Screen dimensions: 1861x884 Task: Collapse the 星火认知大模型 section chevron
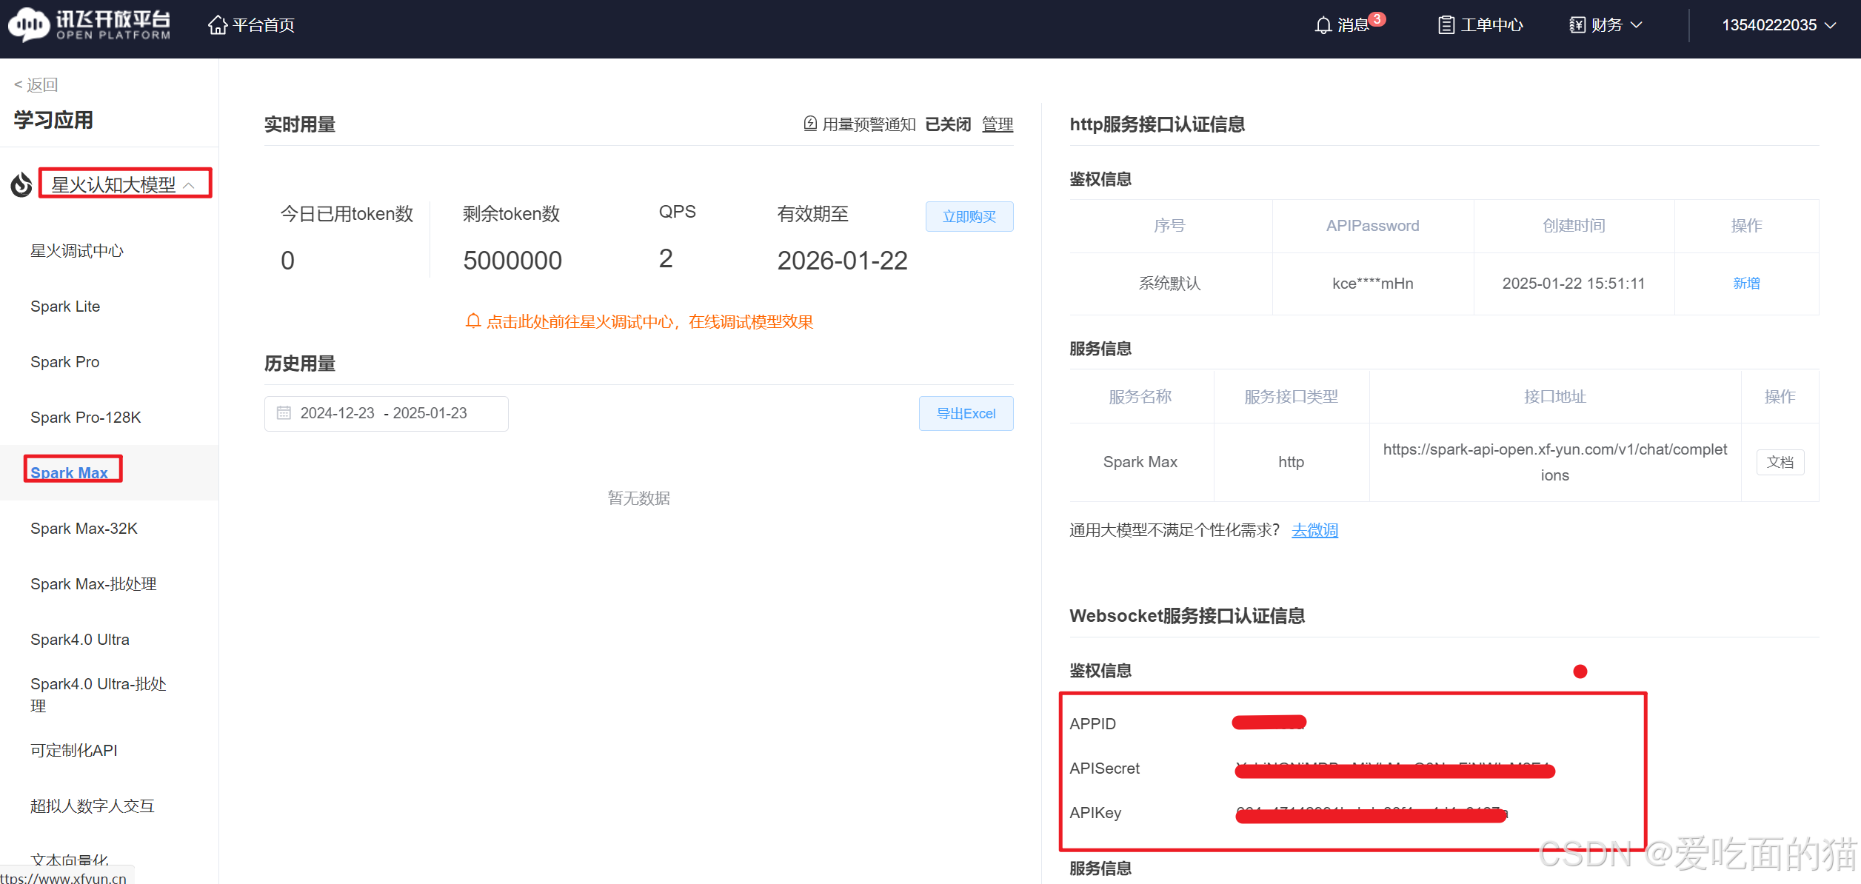[189, 185]
